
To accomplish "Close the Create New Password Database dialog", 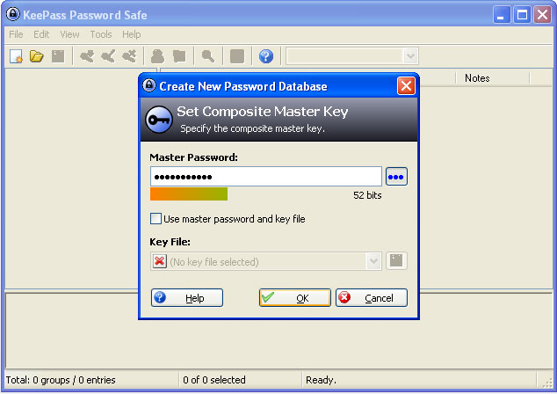I will [x=406, y=86].
